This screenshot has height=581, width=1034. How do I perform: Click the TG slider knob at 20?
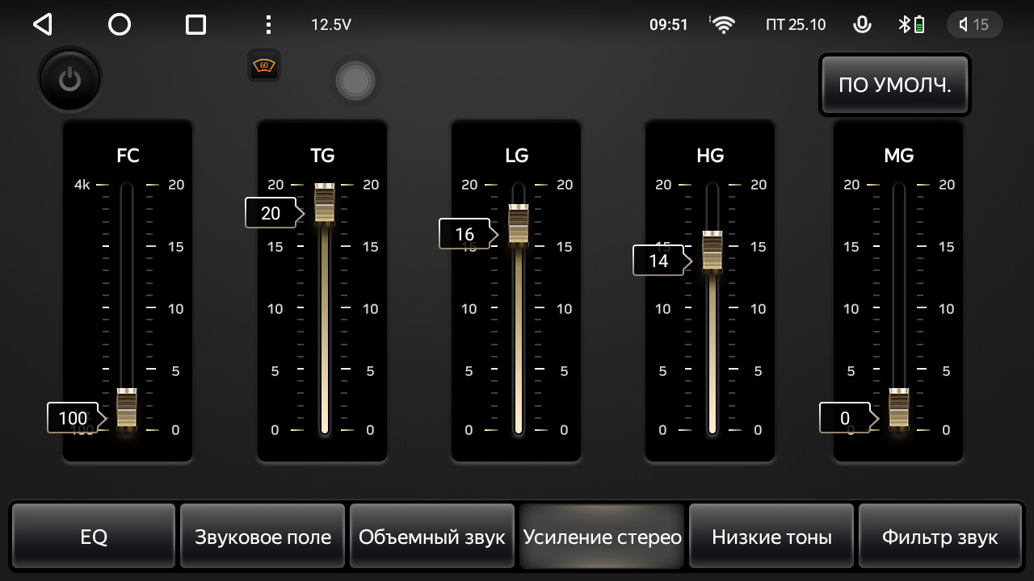pos(325,204)
